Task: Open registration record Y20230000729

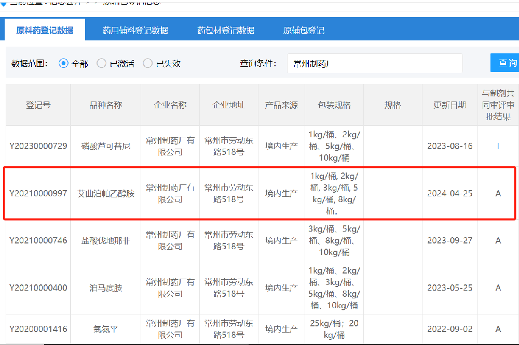Action: [x=37, y=147]
